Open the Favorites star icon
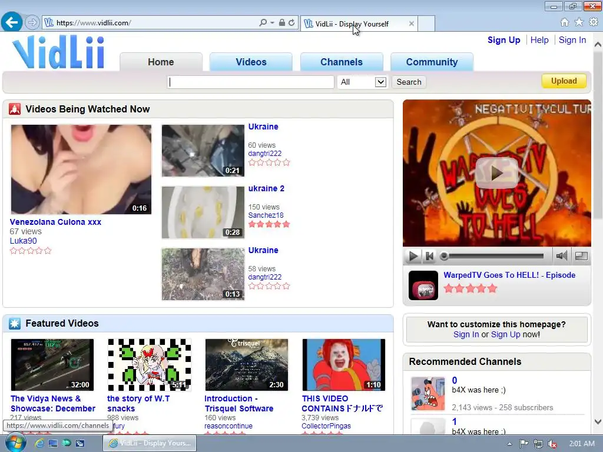The width and height of the screenshot is (603, 452). point(579,22)
